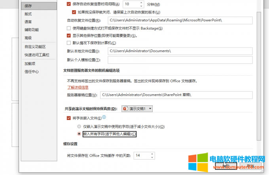Enable 默认情况下保存到计算机 checkbox

click(x=69, y=43)
